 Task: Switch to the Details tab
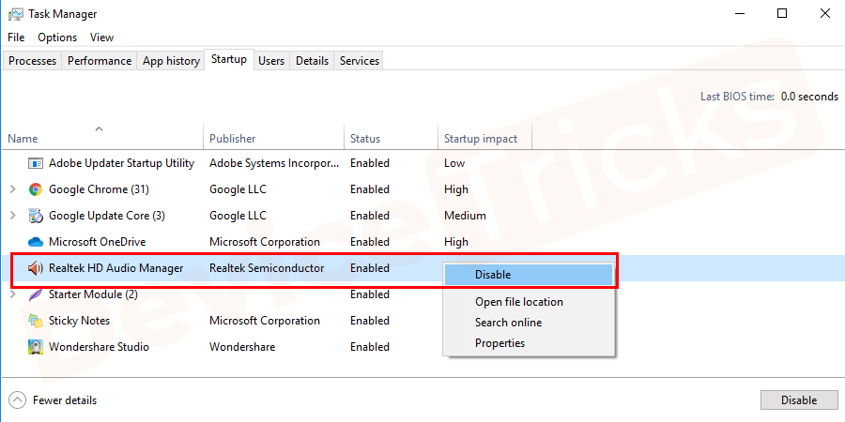coord(312,61)
